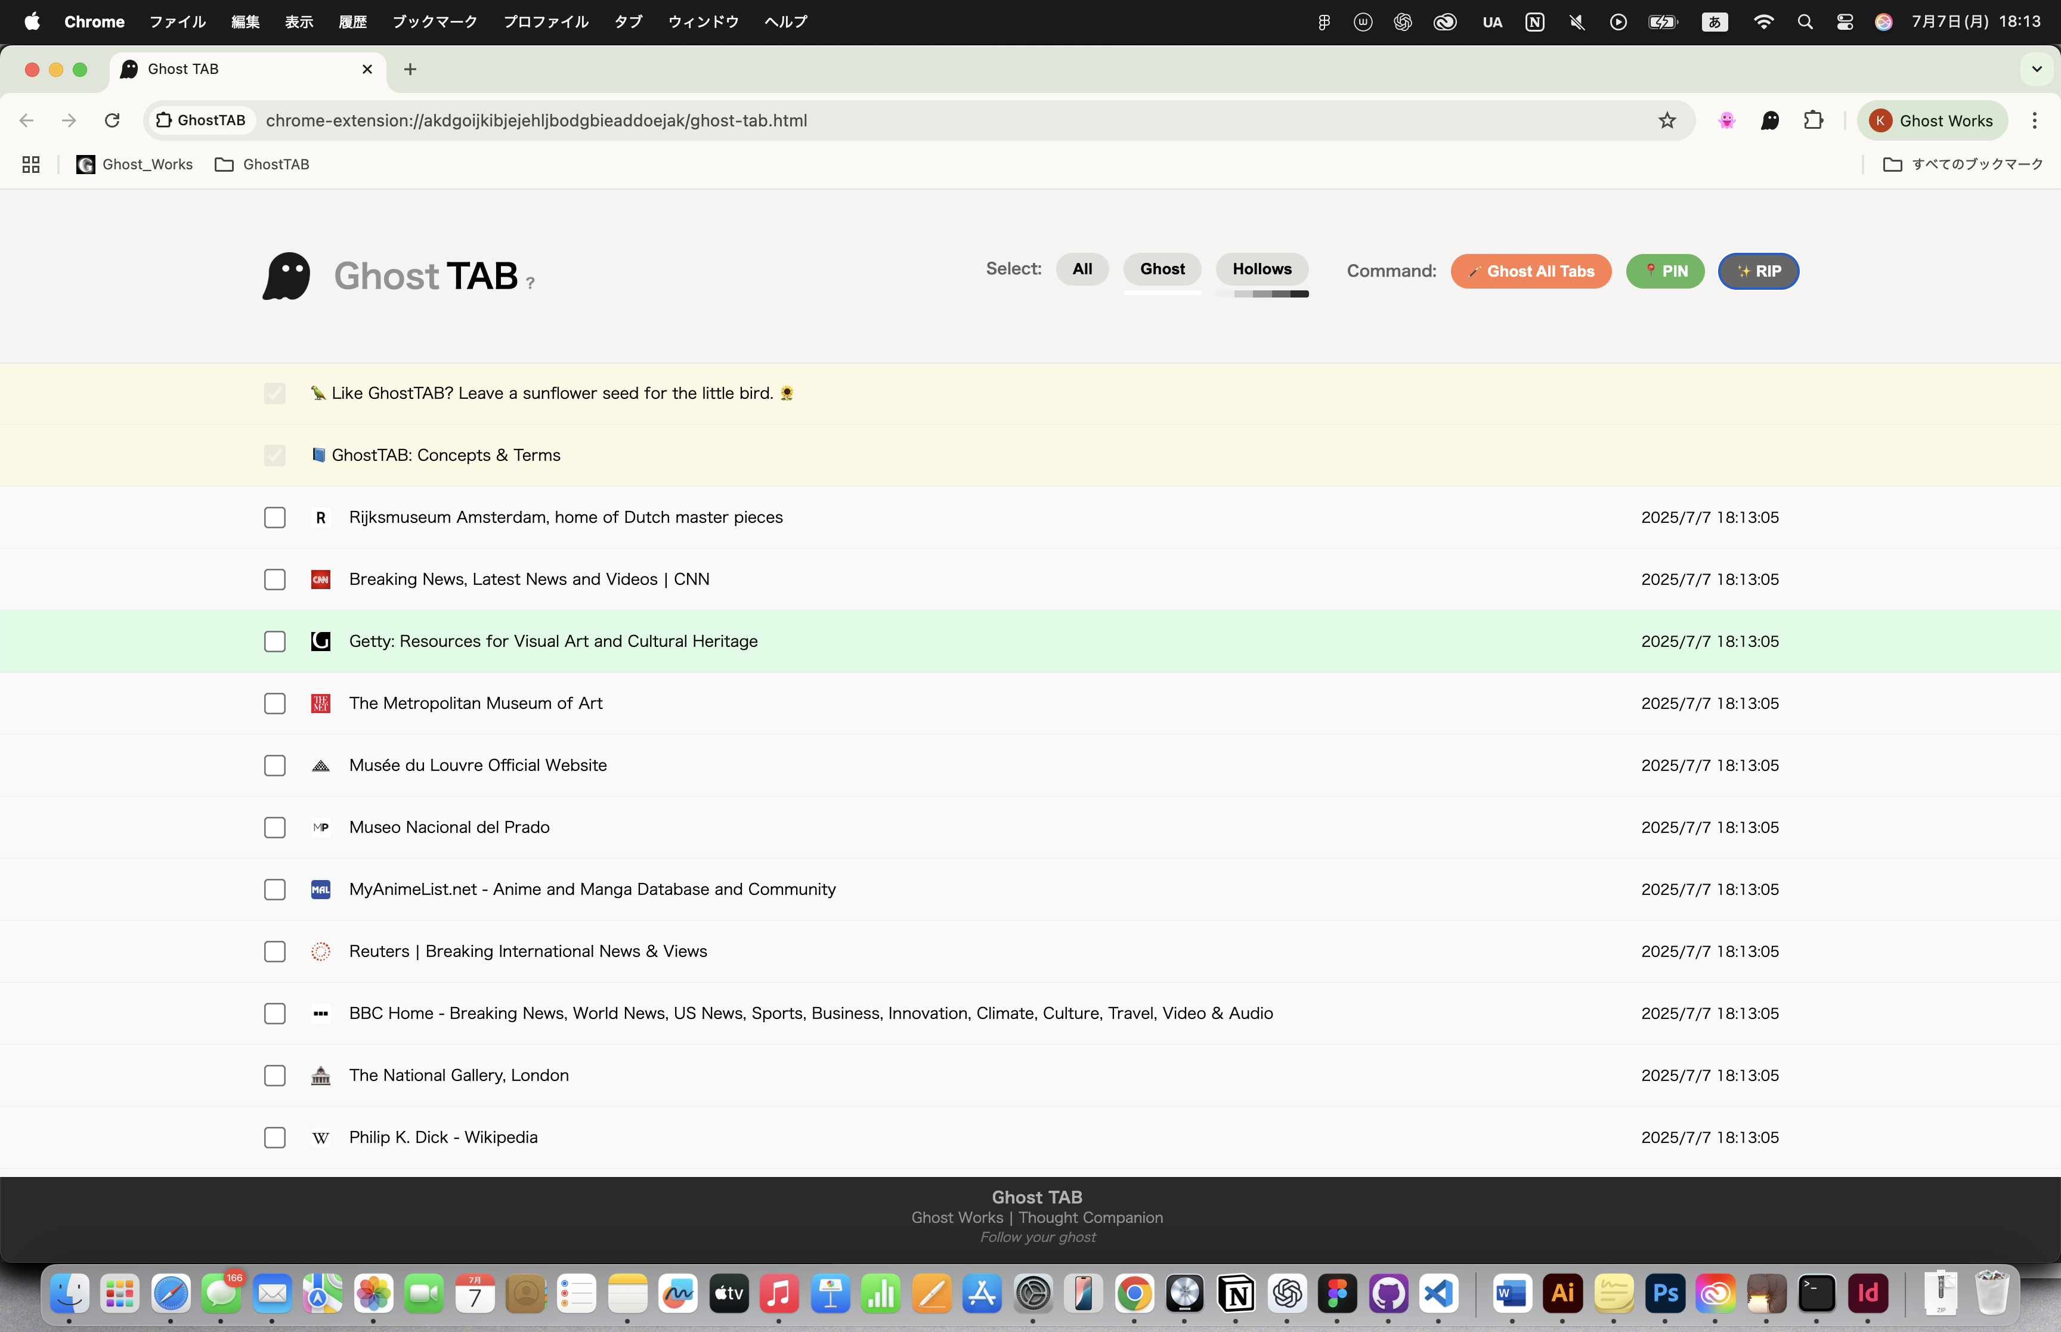Screen dimensions: 2061x1332
Task: Click the BBC favicon
Action: tap(321, 1014)
